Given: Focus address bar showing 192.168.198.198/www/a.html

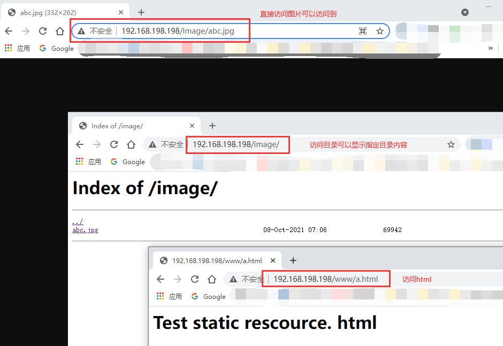Looking at the screenshot, I should 363,279.
